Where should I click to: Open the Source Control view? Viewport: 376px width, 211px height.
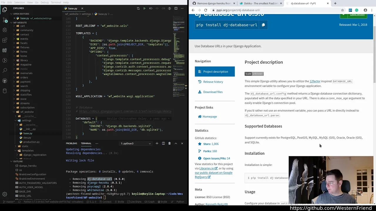tap(5, 20)
